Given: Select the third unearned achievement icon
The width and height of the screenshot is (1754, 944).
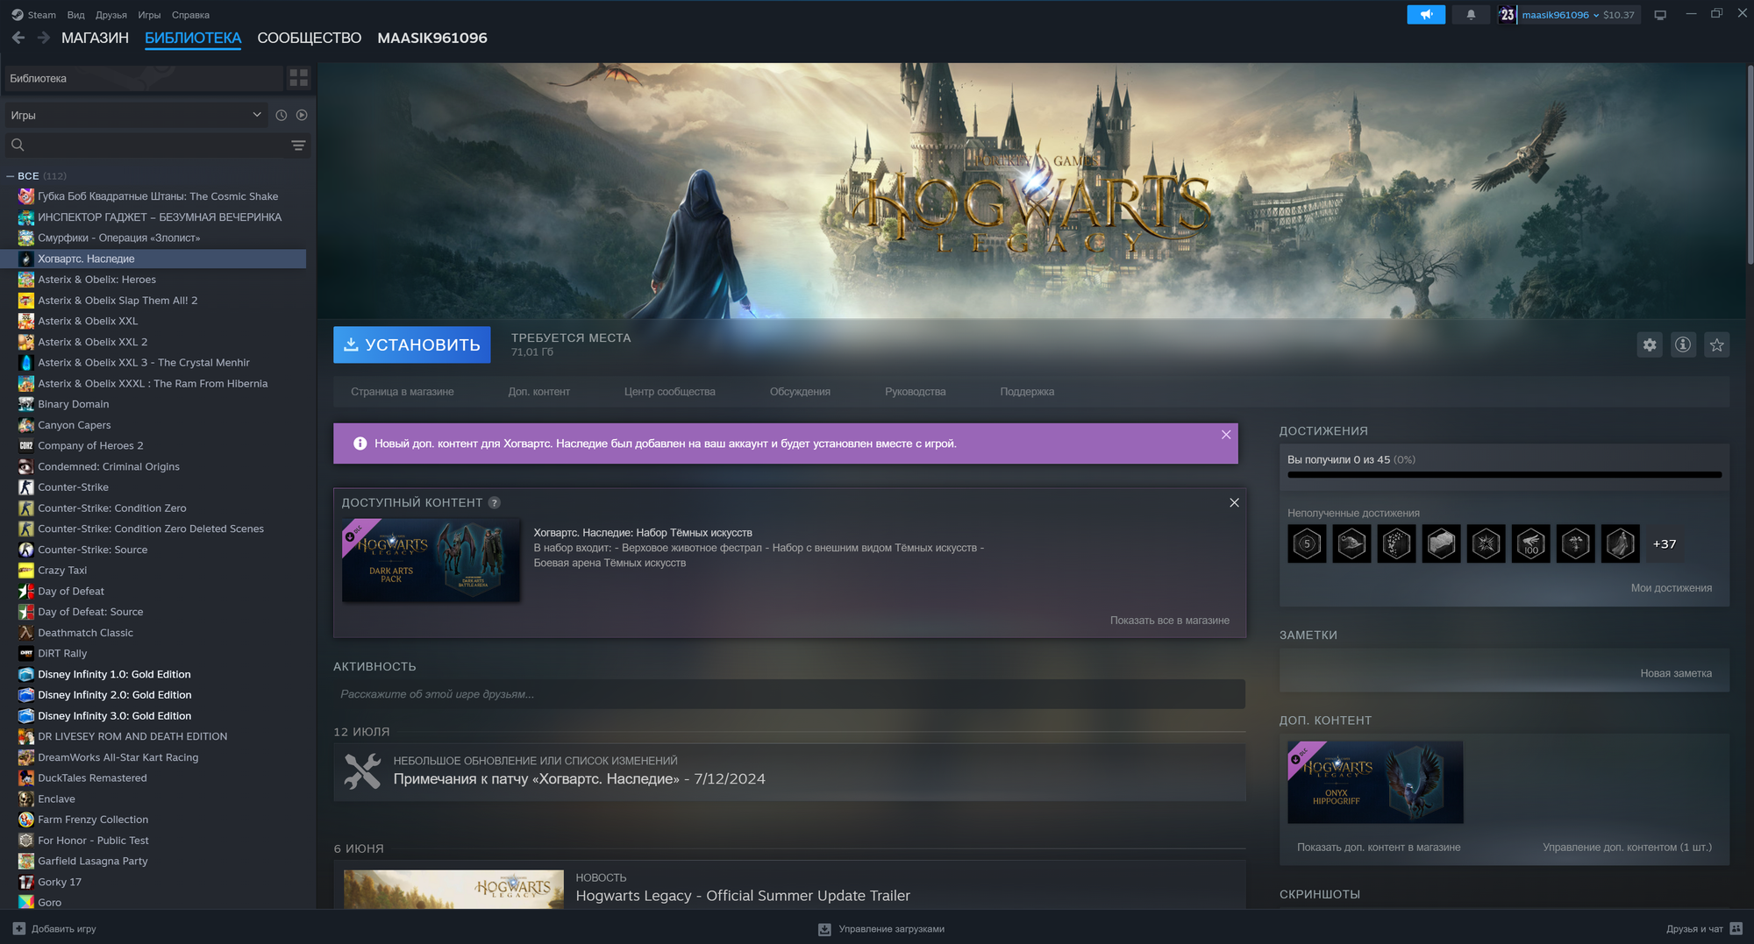Looking at the screenshot, I should click(1396, 543).
